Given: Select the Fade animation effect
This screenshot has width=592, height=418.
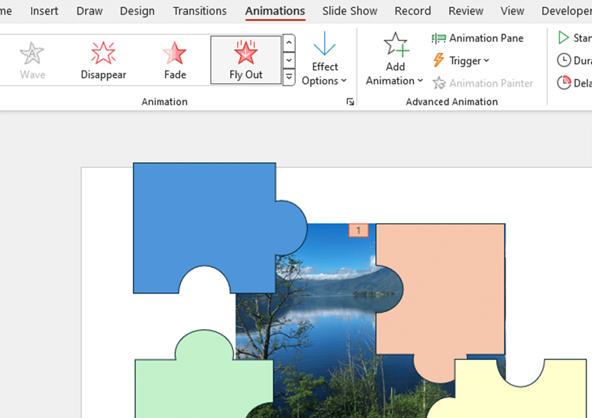Looking at the screenshot, I should click(x=174, y=59).
